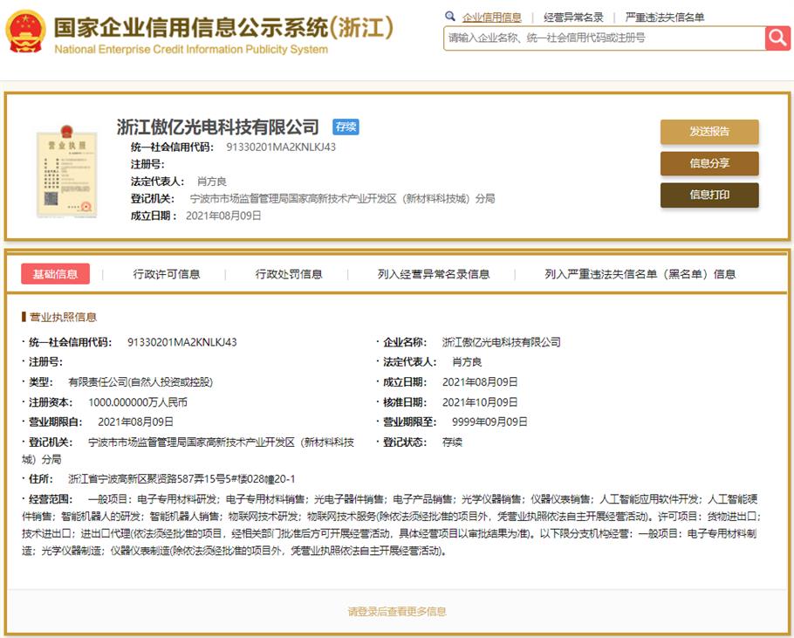
Task: Click the company title 浙江傲亿光电科技有限公司
Action: coord(218,127)
